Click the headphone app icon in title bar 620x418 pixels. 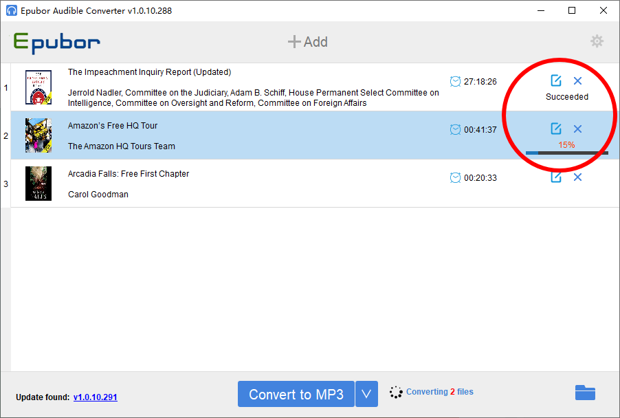12,11
